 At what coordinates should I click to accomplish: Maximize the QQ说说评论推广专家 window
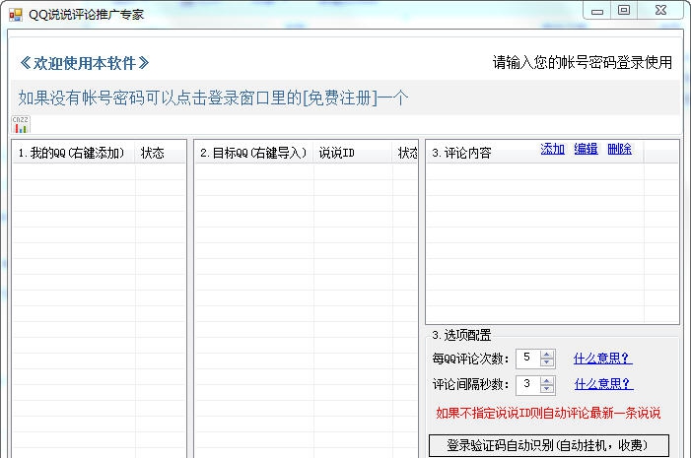coord(624,10)
